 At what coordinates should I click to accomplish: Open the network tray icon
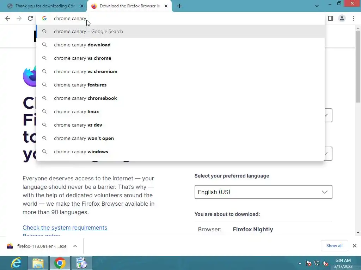(317, 263)
